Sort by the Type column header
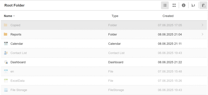Screen dimensions: 208x95 coord(115,16)
